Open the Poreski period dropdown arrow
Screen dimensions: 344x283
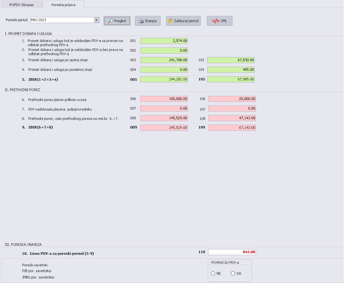click(x=97, y=20)
